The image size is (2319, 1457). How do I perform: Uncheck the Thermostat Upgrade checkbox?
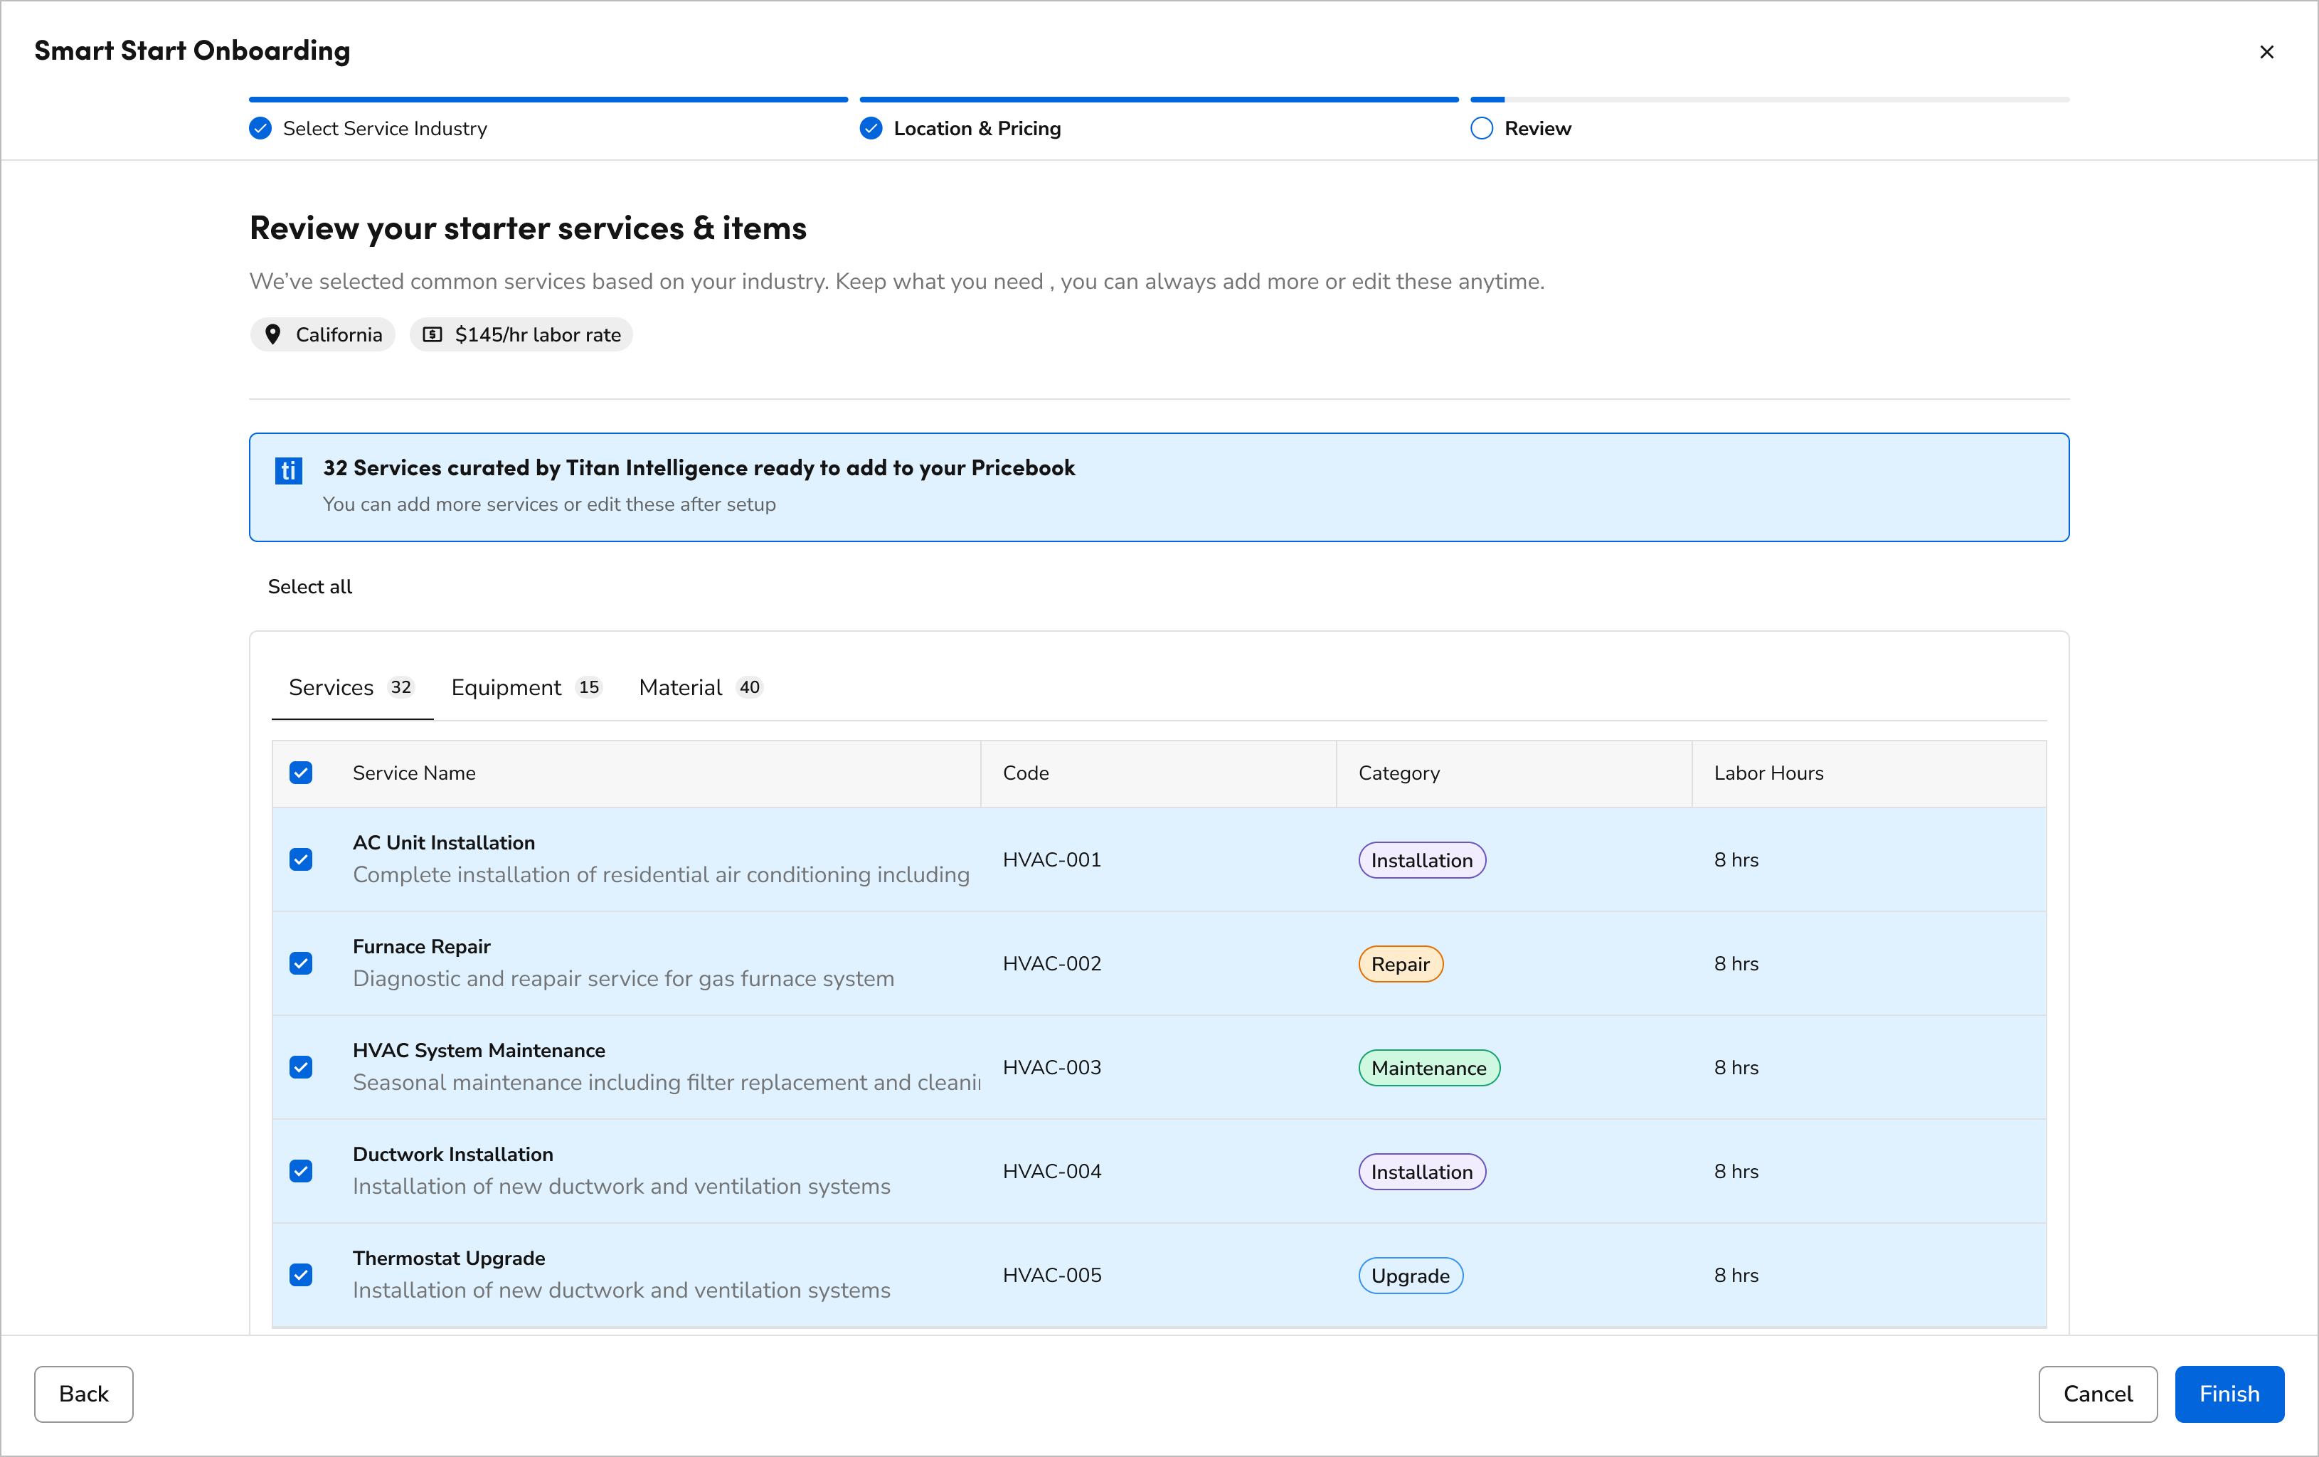(x=300, y=1275)
